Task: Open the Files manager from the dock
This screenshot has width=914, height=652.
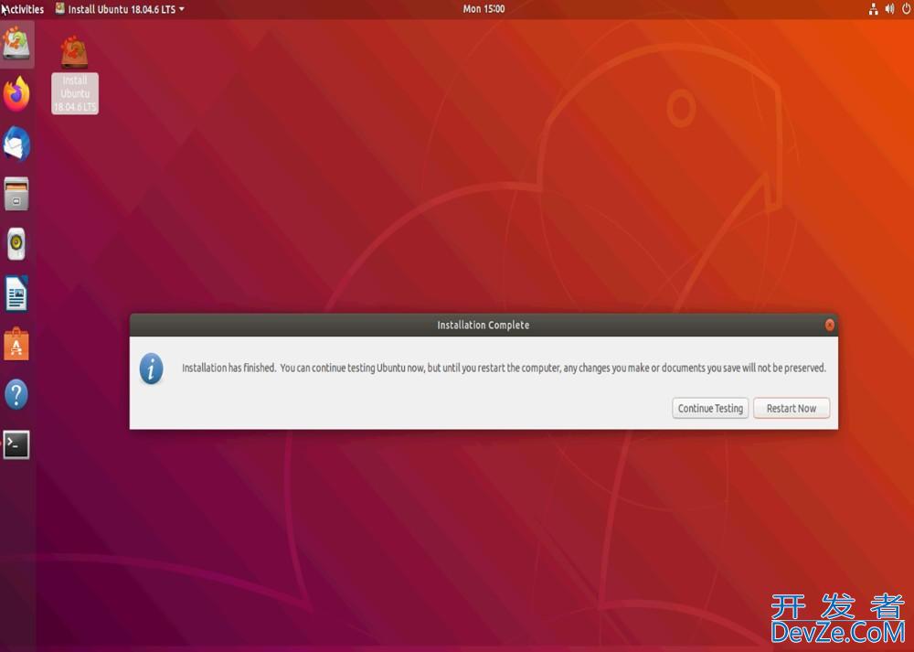Action: (16, 194)
